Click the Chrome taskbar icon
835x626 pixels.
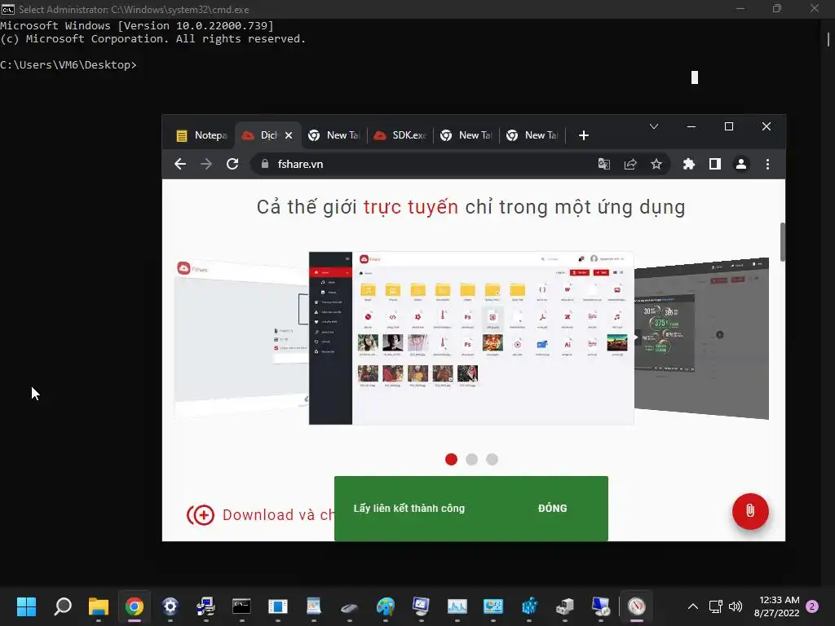point(135,606)
